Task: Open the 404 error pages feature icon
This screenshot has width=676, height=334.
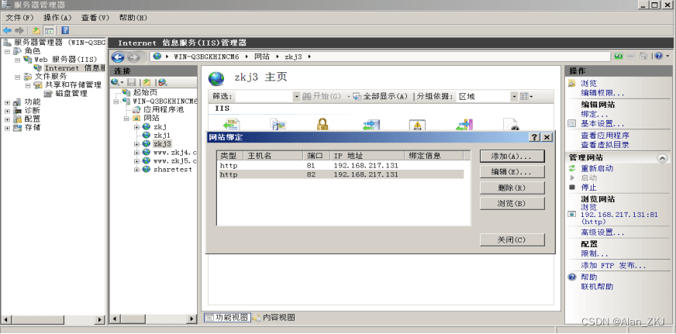Action: tap(417, 125)
